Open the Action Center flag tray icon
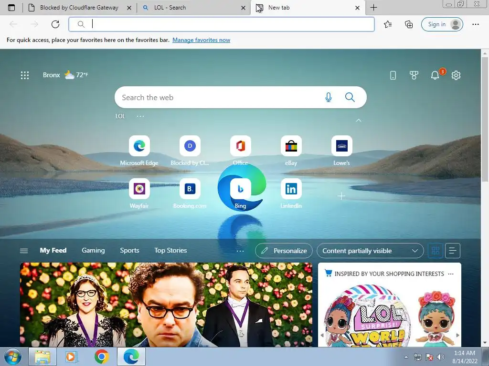The image size is (489, 366). tap(429, 357)
